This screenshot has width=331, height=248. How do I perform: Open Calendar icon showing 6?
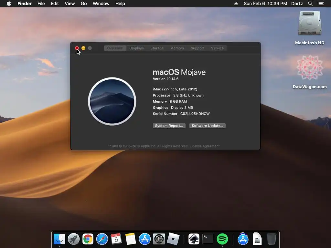point(116,239)
